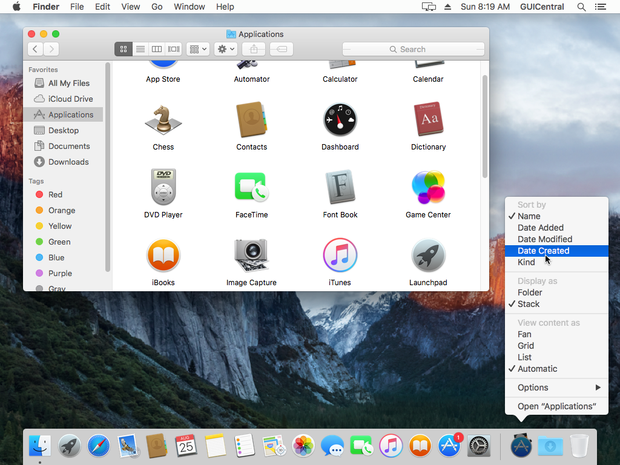The image size is (620, 465).
Task: Open the Chess application icon
Action: 163,120
